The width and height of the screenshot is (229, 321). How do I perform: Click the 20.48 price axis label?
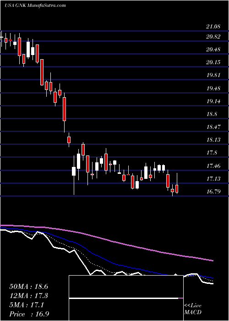213,50
